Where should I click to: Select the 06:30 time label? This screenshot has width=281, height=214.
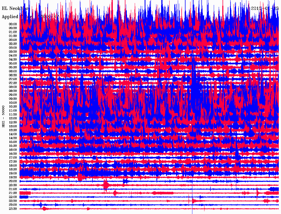coord(13,75)
